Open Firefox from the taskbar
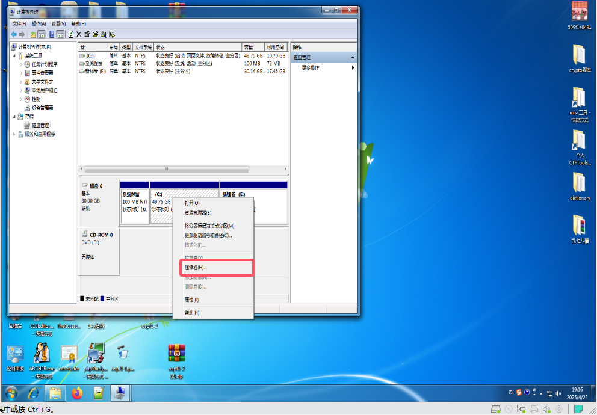Image resolution: width=597 pixels, height=415 pixels. (x=77, y=393)
